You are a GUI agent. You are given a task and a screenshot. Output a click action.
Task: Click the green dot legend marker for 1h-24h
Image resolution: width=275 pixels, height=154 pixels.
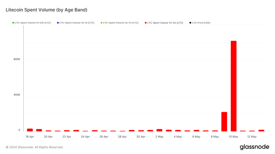coord(13,23)
